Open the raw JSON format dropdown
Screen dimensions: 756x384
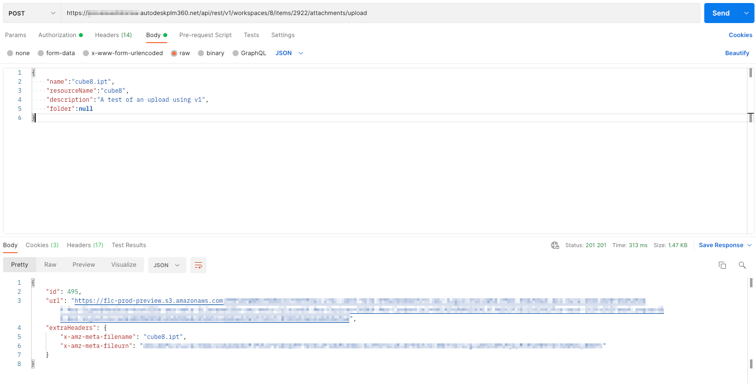(x=289, y=53)
